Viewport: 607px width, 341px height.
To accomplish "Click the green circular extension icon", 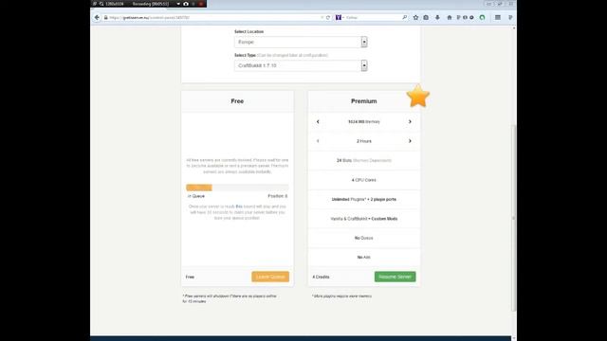I will coord(482,17).
